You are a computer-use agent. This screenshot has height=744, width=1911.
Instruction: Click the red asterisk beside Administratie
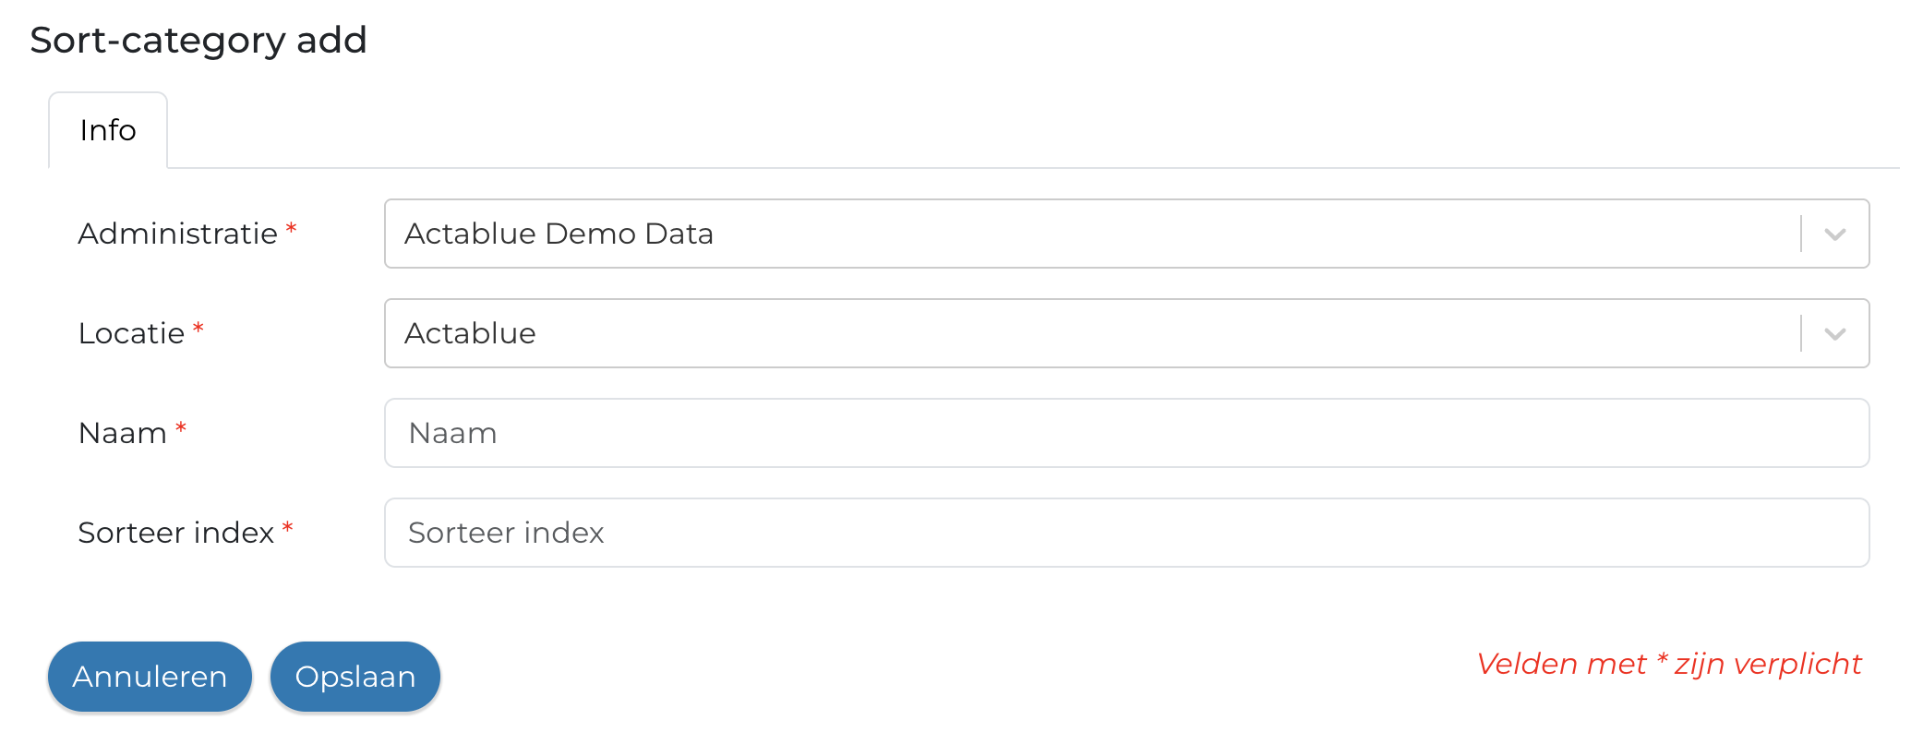tap(291, 228)
